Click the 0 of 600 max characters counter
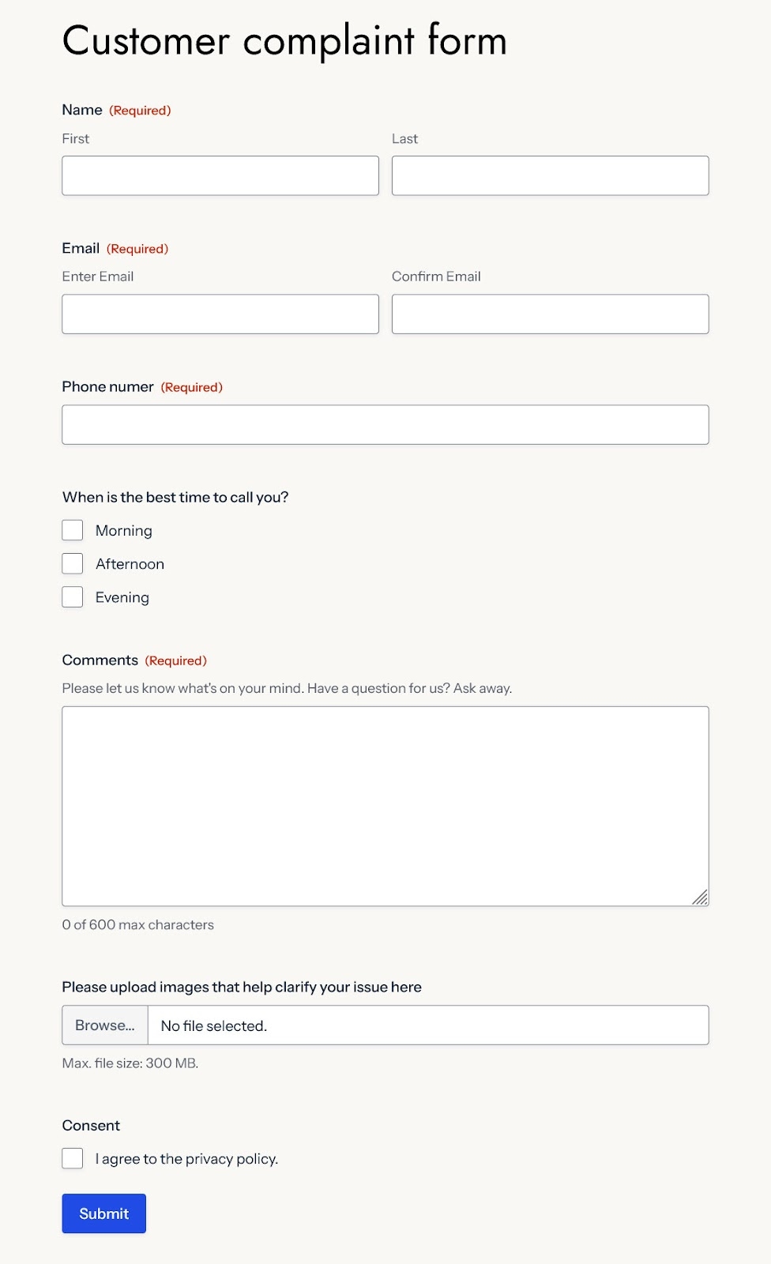Image resolution: width=771 pixels, height=1264 pixels. pyautogui.click(x=138, y=924)
